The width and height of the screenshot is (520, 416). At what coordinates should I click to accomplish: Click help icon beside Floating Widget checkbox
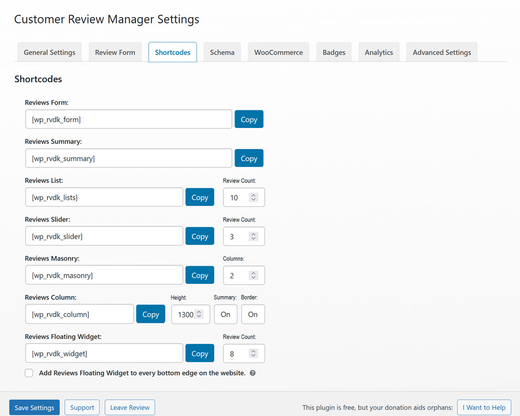(253, 373)
